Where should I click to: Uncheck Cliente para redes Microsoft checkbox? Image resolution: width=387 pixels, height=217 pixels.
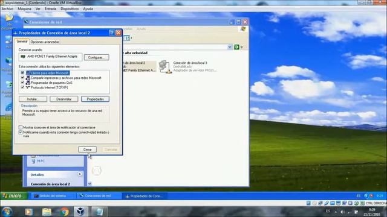(22, 73)
